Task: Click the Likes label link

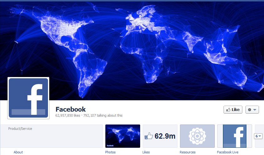Action: click(146, 152)
